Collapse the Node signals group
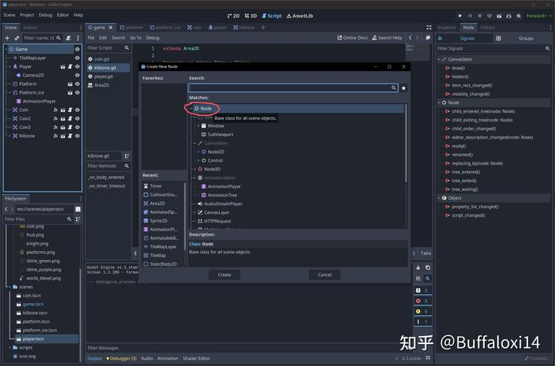Screen dimensions: 555x366 click(x=439, y=102)
